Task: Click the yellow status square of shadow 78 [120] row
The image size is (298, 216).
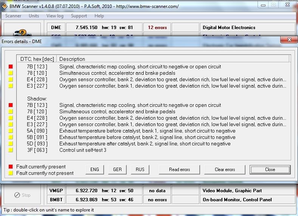Action: click(11, 111)
